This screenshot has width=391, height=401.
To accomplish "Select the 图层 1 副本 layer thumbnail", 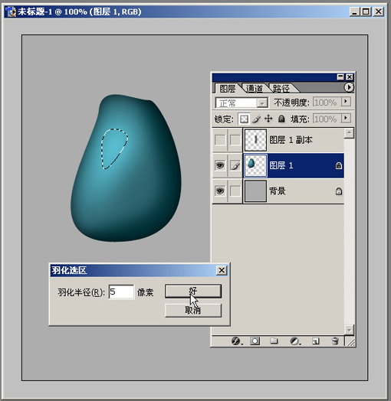I will tap(255, 140).
